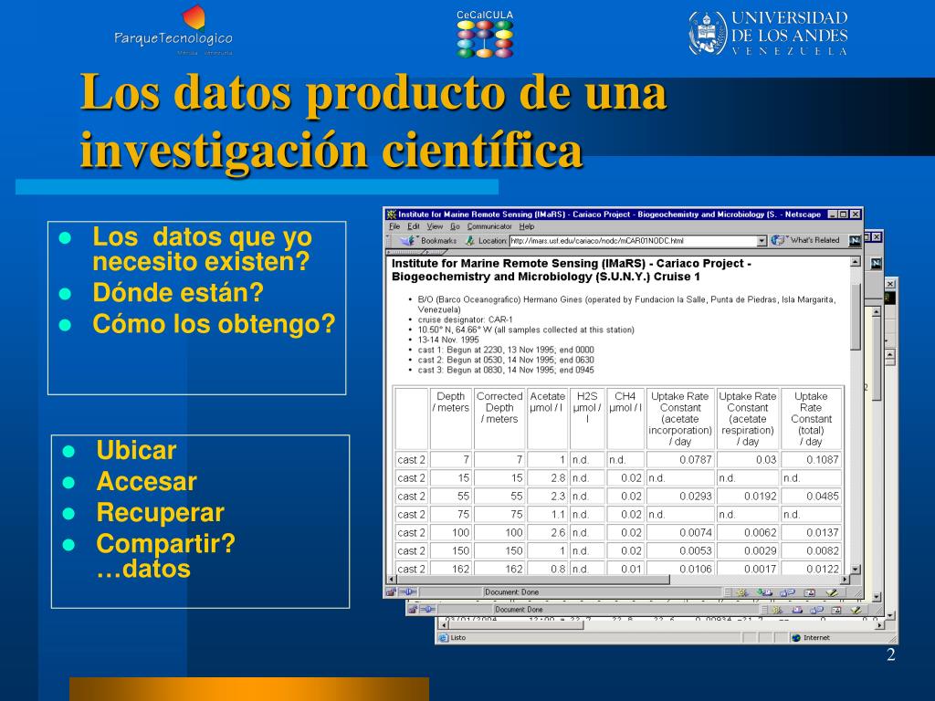Click the front window horizontal scroll right arrow
The image size is (935, 701).
click(x=845, y=579)
